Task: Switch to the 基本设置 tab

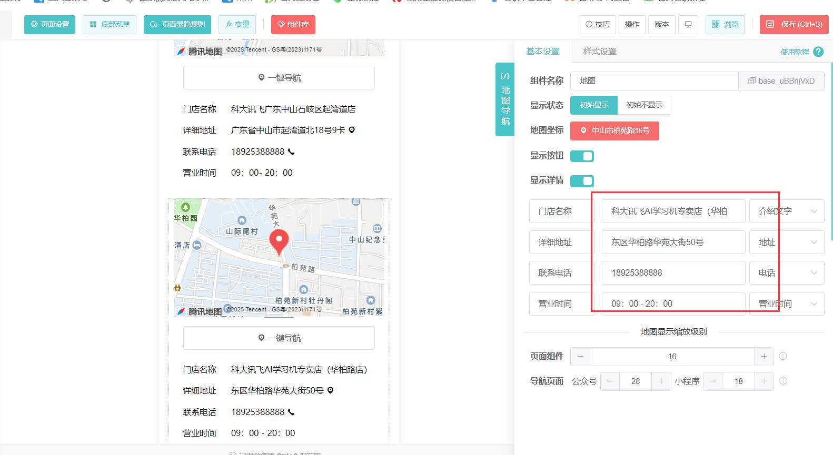Action: point(543,52)
